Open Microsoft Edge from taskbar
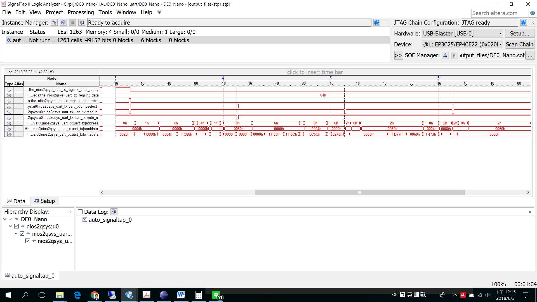Viewport: 537px width, 302px height. pos(77,295)
